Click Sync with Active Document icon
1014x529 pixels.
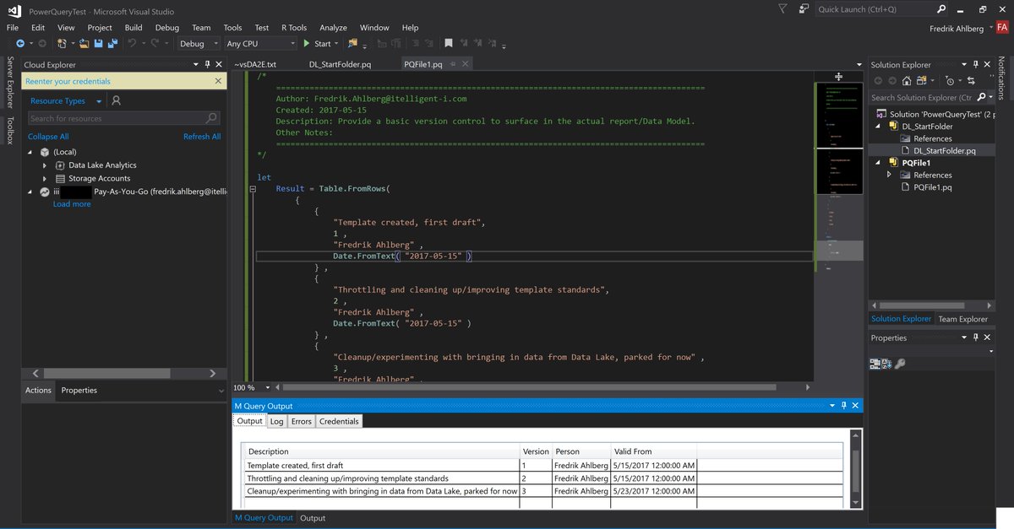coord(971,81)
